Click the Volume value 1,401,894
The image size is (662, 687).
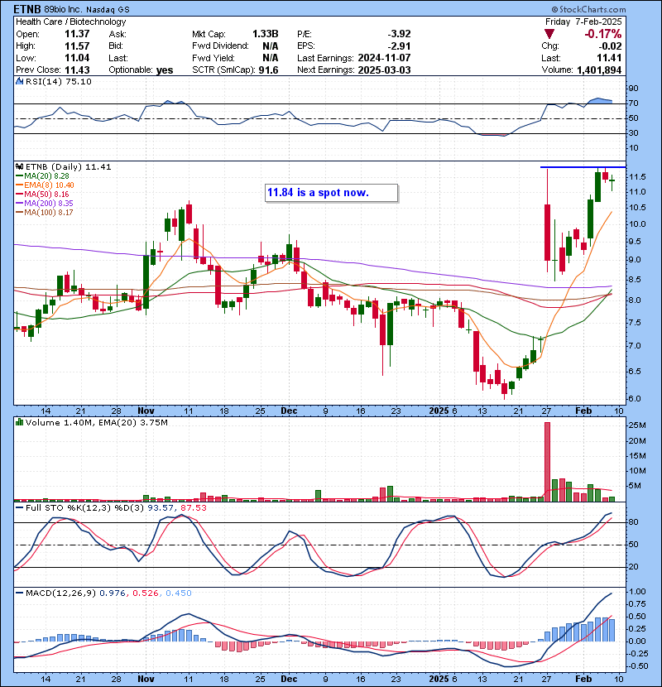599,70
